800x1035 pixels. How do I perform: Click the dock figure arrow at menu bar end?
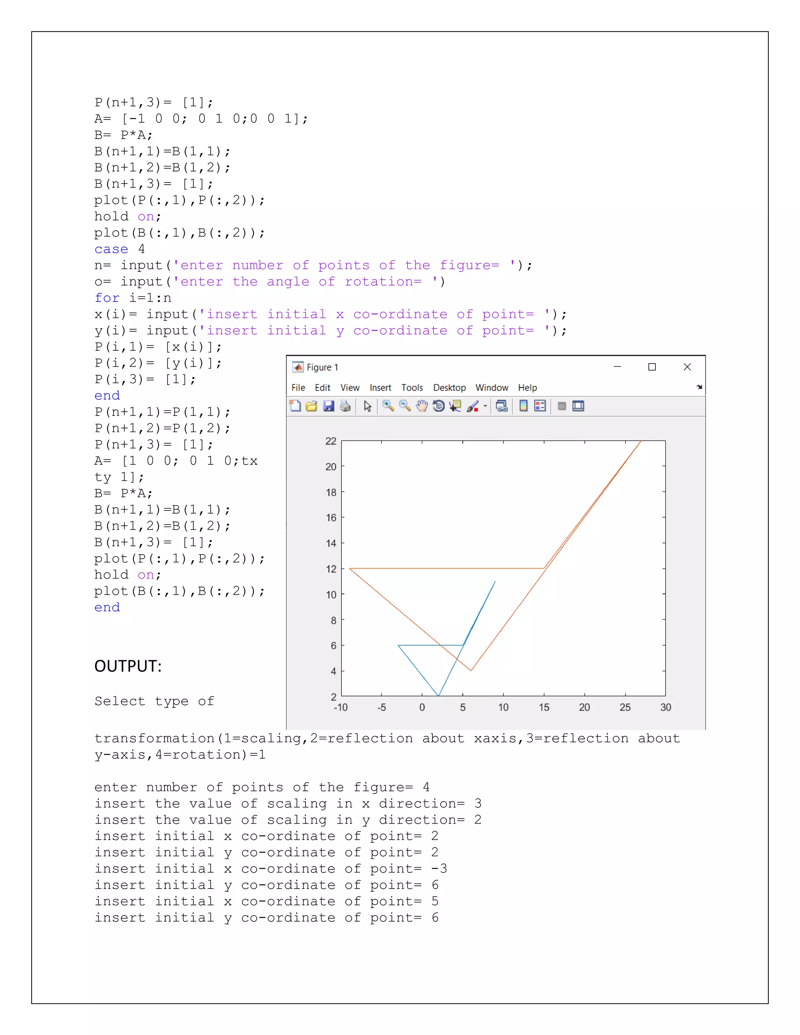[699, 387]
